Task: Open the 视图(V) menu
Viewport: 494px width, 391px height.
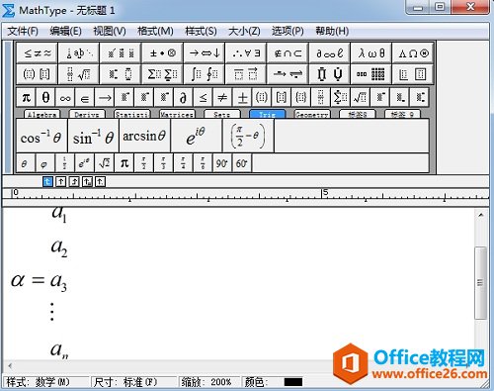Action: click(x=110, y=32)
